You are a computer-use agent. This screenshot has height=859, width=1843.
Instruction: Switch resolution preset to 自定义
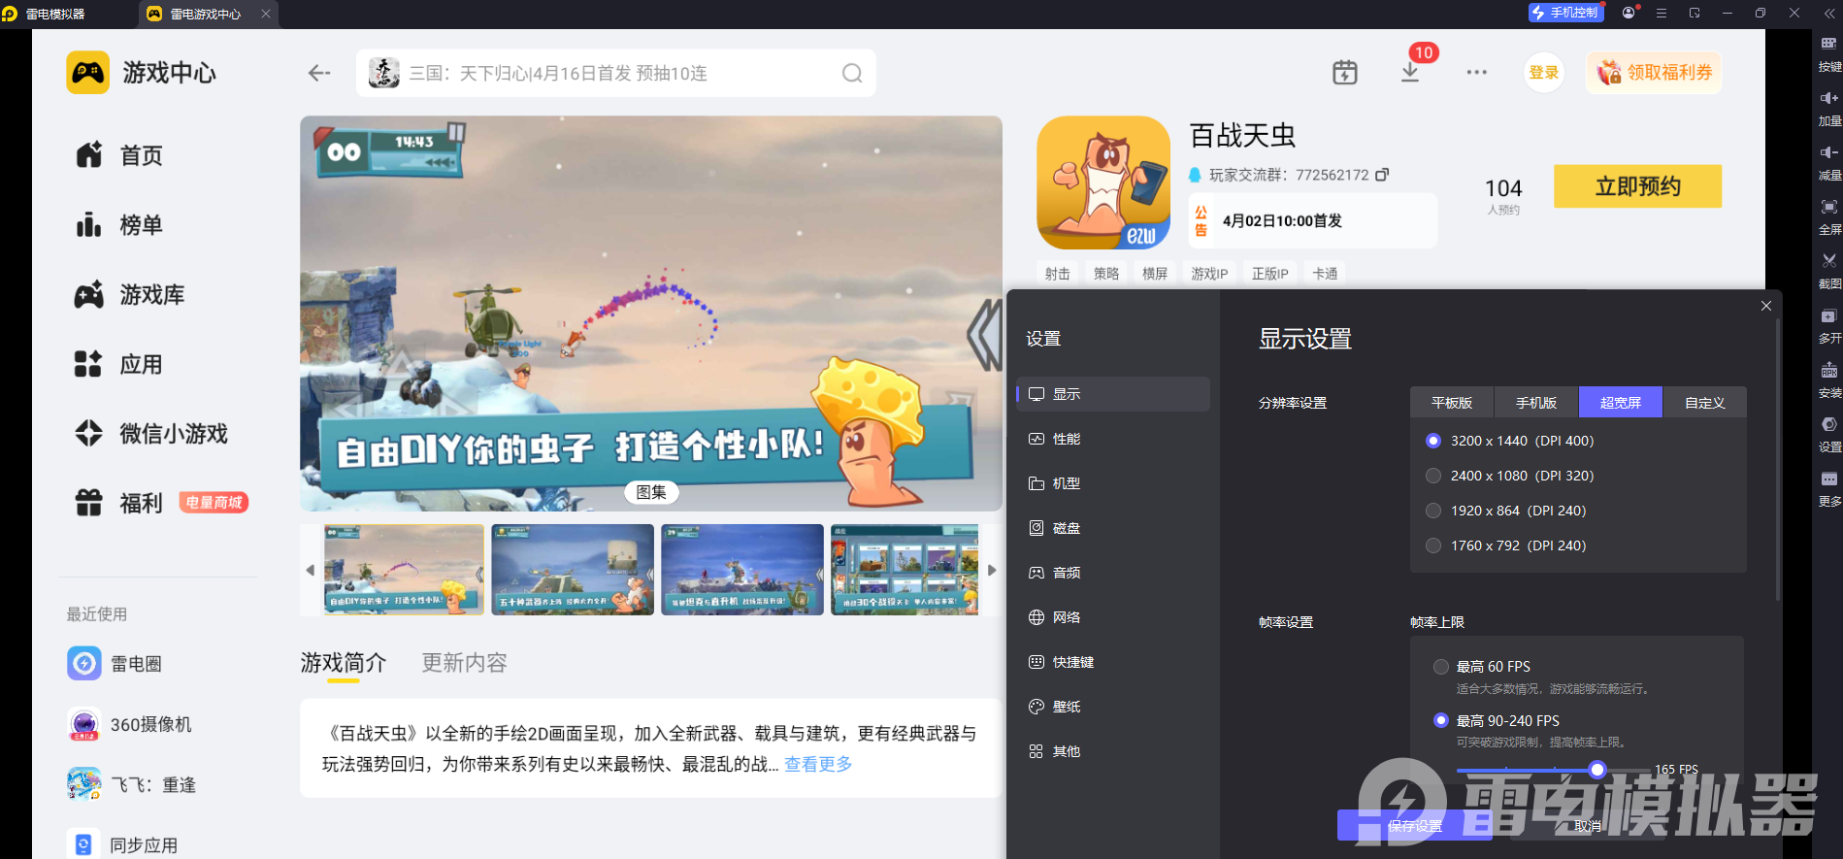(x=1705, y=403)
